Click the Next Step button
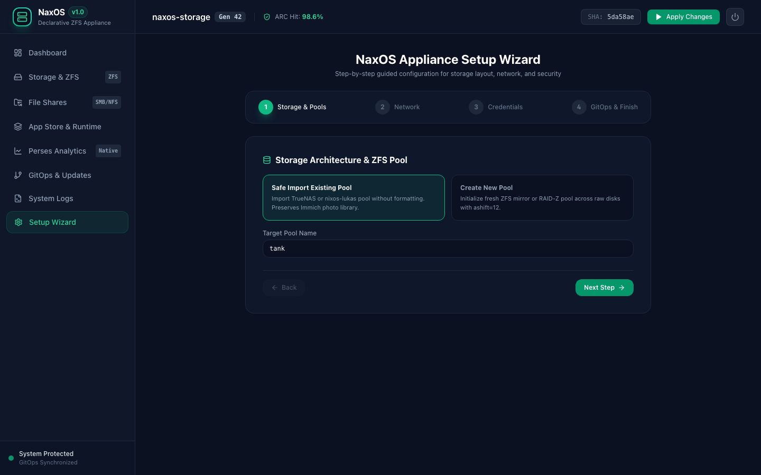This screenshot has width=761, height=475. 605,288
